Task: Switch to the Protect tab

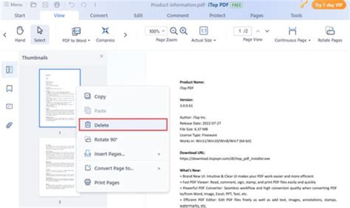Action: coord(217,16)
